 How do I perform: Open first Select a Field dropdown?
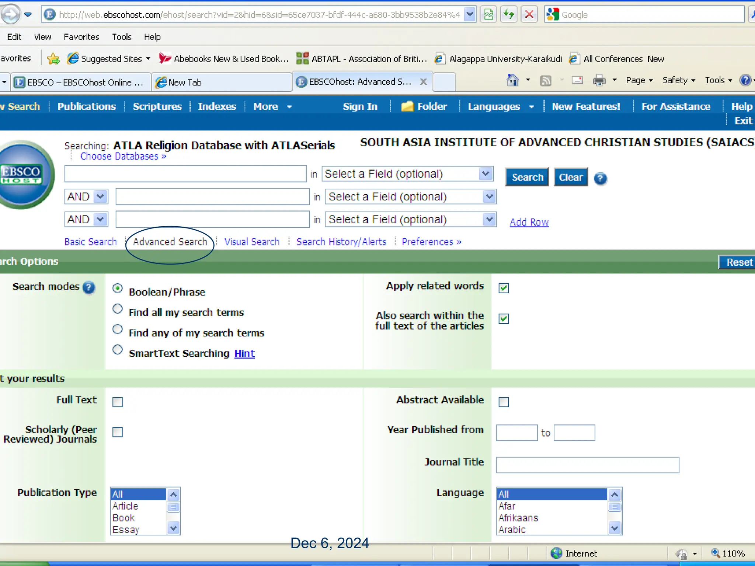click(x=486, y=174)
